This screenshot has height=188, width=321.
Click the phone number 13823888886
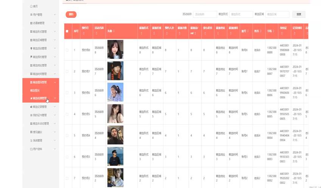coord(272,93)
